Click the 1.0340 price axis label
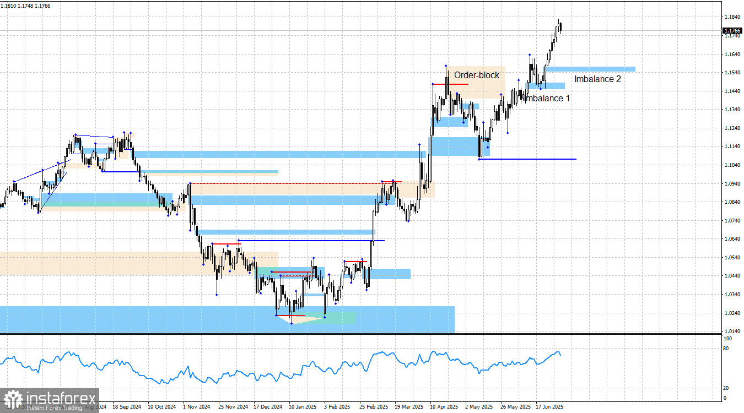Image resolution: width=744 pixels, height=413 pixels. 732,295
